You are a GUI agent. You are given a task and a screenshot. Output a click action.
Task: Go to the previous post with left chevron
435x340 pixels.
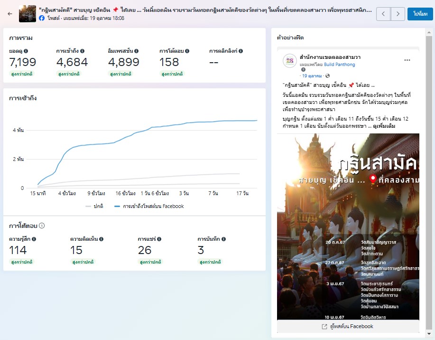[383, 14]
